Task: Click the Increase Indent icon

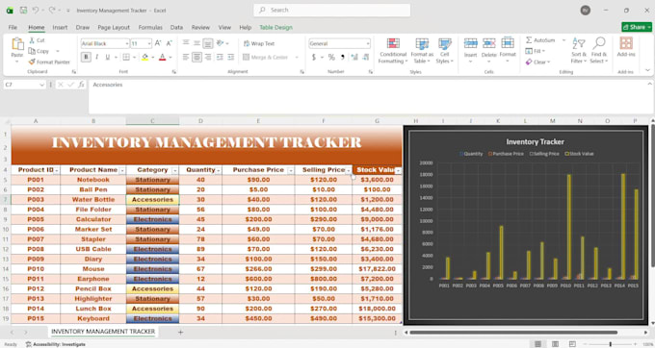Action: (x=231, y=57)
